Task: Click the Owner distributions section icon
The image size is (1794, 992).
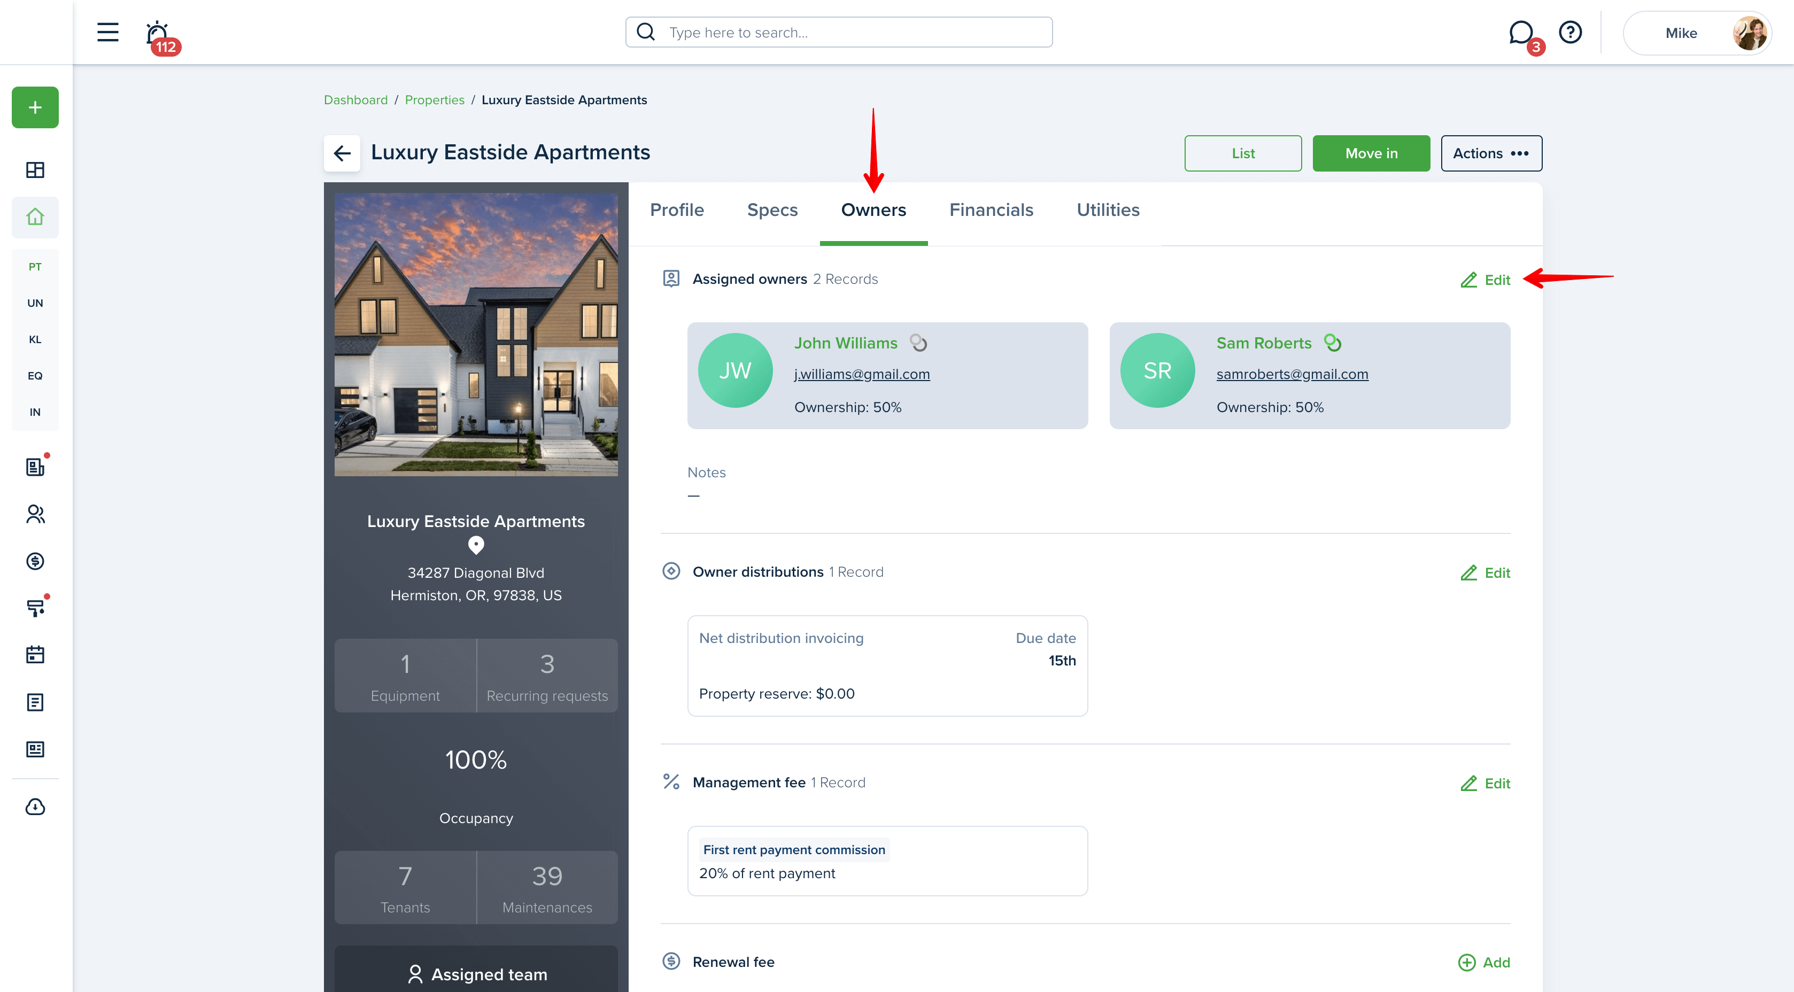Action: tap(671, 571)
